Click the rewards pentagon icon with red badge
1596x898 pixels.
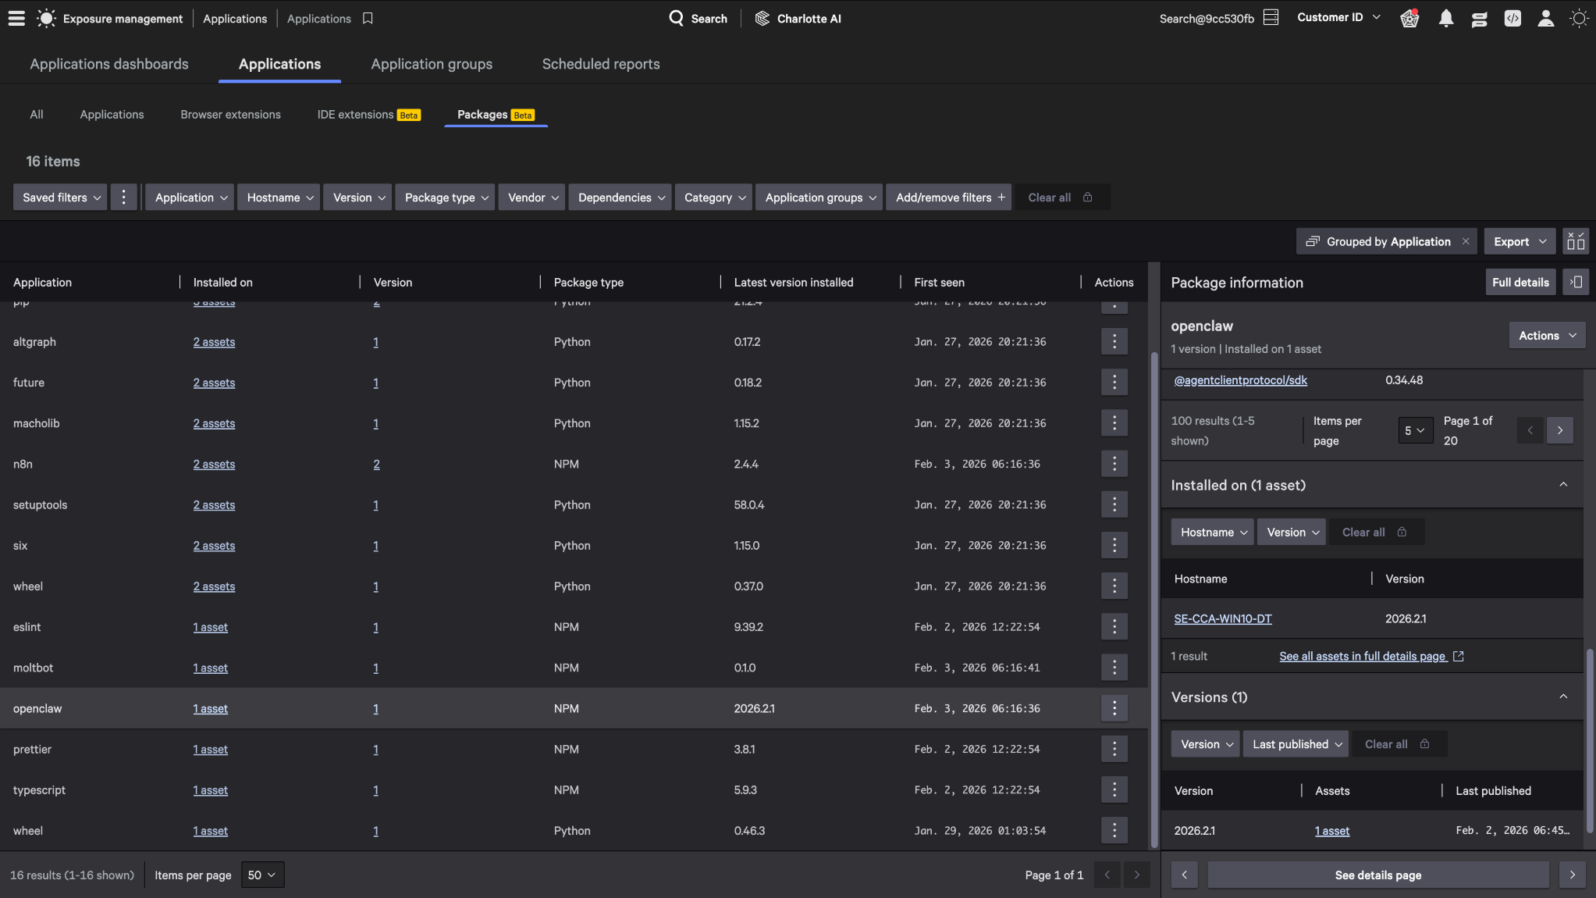click(x=1408, y=18)
